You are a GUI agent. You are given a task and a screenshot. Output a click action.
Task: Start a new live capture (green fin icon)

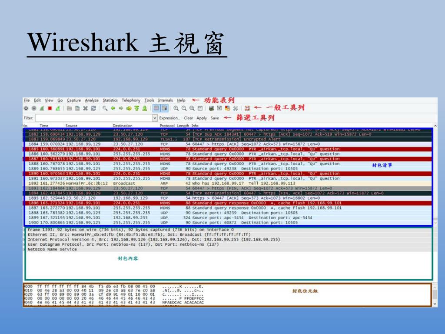tap(42, 108)
